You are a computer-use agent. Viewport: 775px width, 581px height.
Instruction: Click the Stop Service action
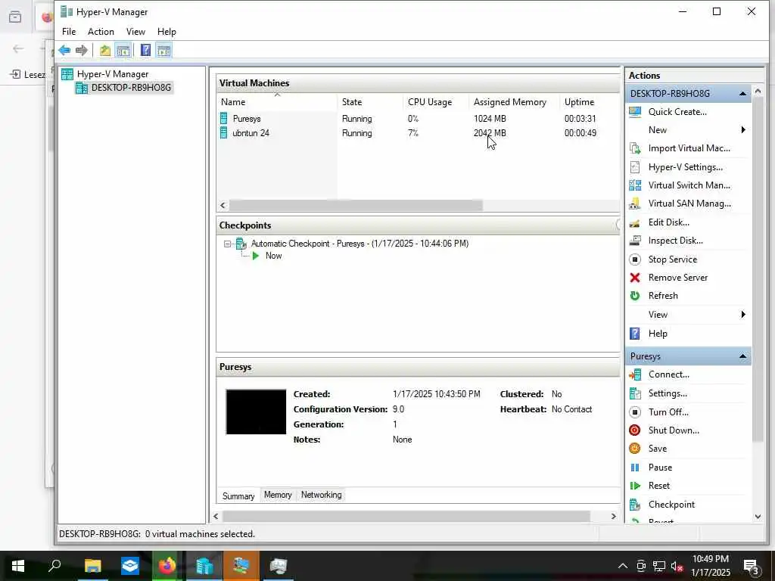[x=672, y=259]
